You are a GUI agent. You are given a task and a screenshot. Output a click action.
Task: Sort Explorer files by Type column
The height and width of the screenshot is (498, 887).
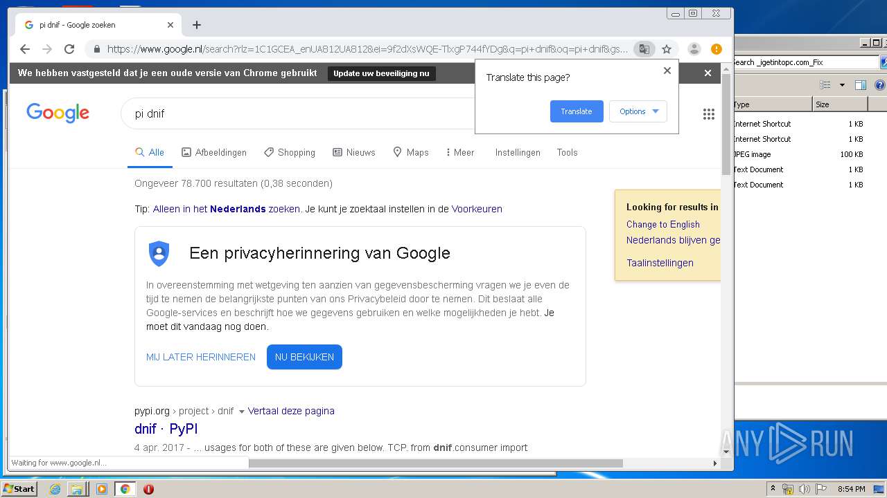(x=772, y=104)
